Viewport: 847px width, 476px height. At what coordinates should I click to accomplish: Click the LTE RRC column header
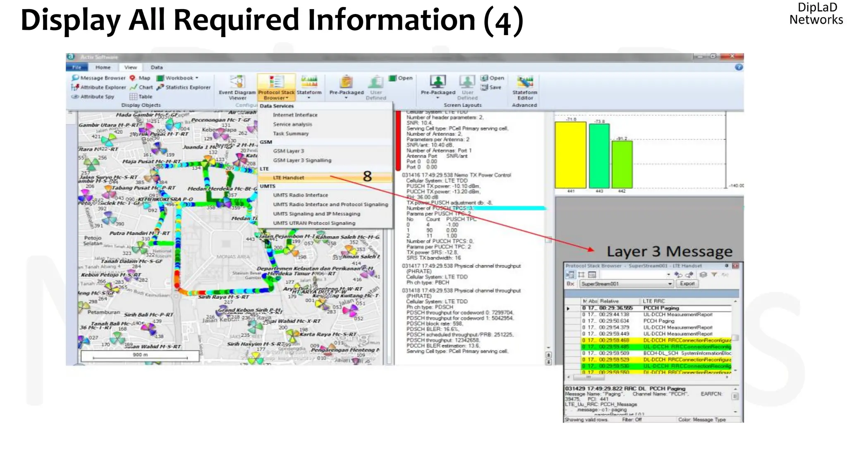coord(686,301)
